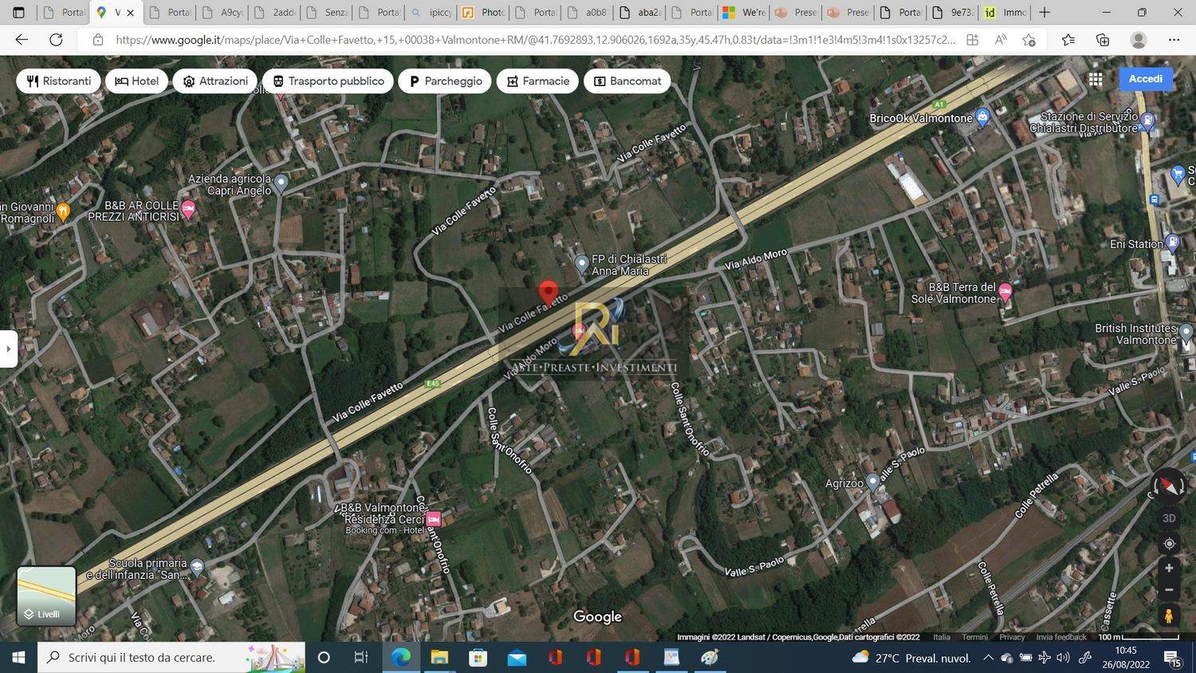
Task: Expand the collapsed side panel arrow
Action: 8,348
